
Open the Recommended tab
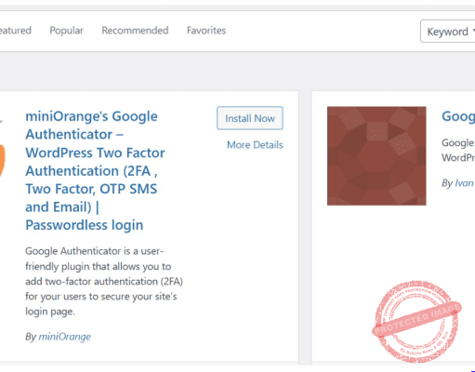click(x=135, y=31)
